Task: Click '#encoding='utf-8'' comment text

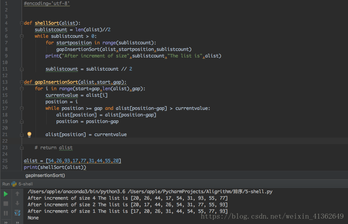Action: pyautogui.click(x=47, y=3)
